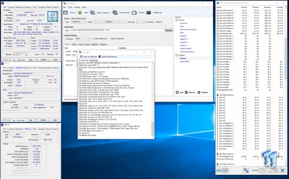Add a new preset with Add button
Screen dimensions: 289x179
(179, 92)
